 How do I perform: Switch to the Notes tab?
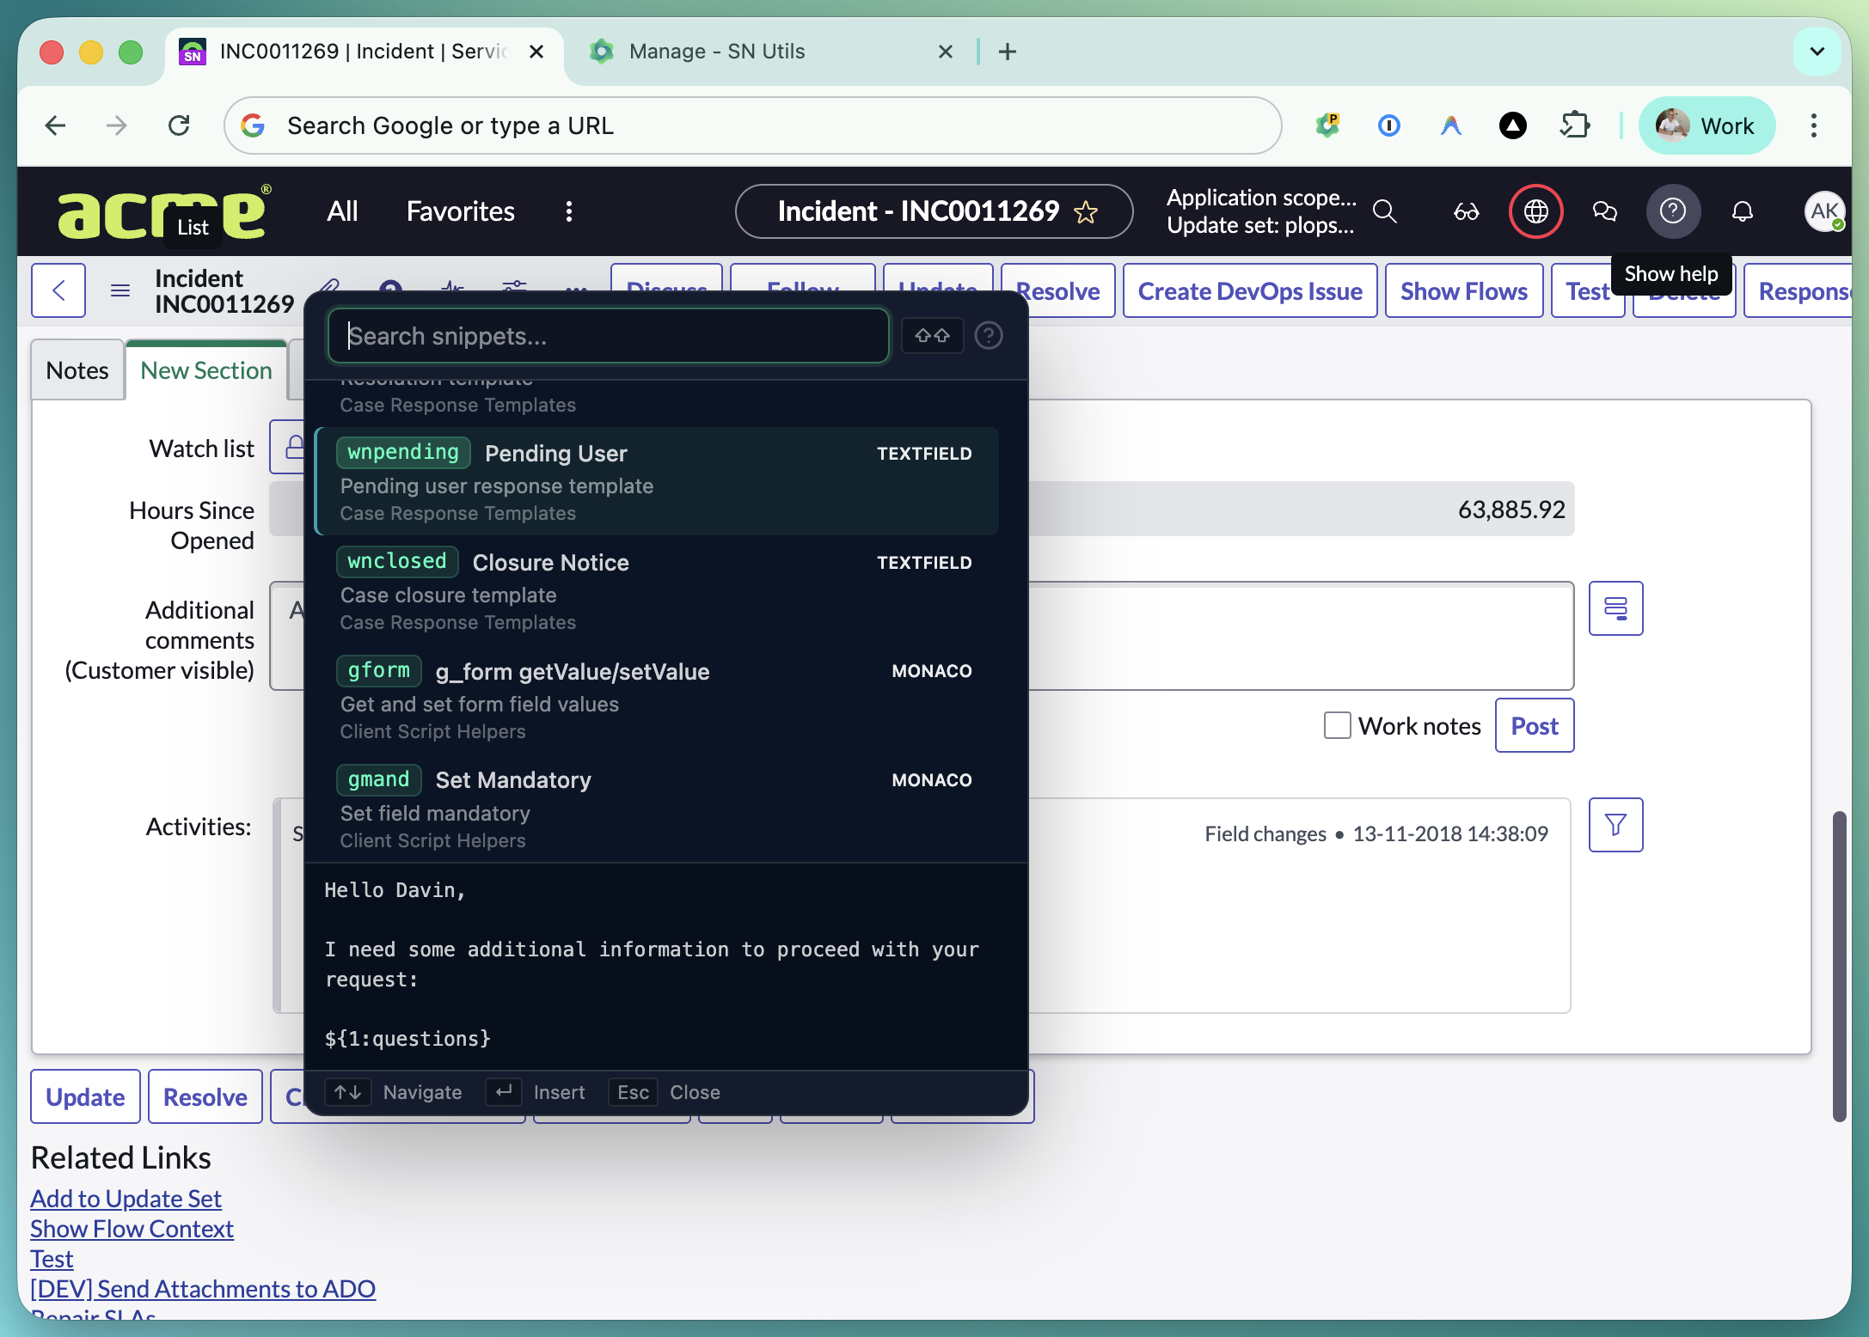[x=77, y=369]
